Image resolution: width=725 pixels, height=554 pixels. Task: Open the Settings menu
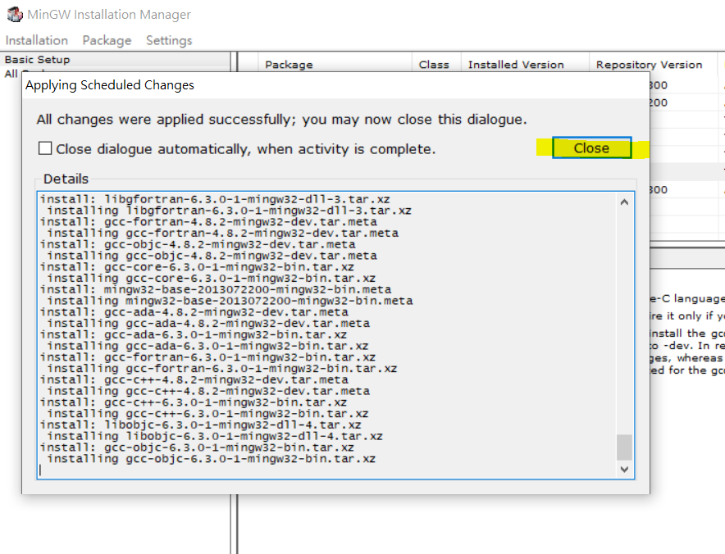[168, 39]
